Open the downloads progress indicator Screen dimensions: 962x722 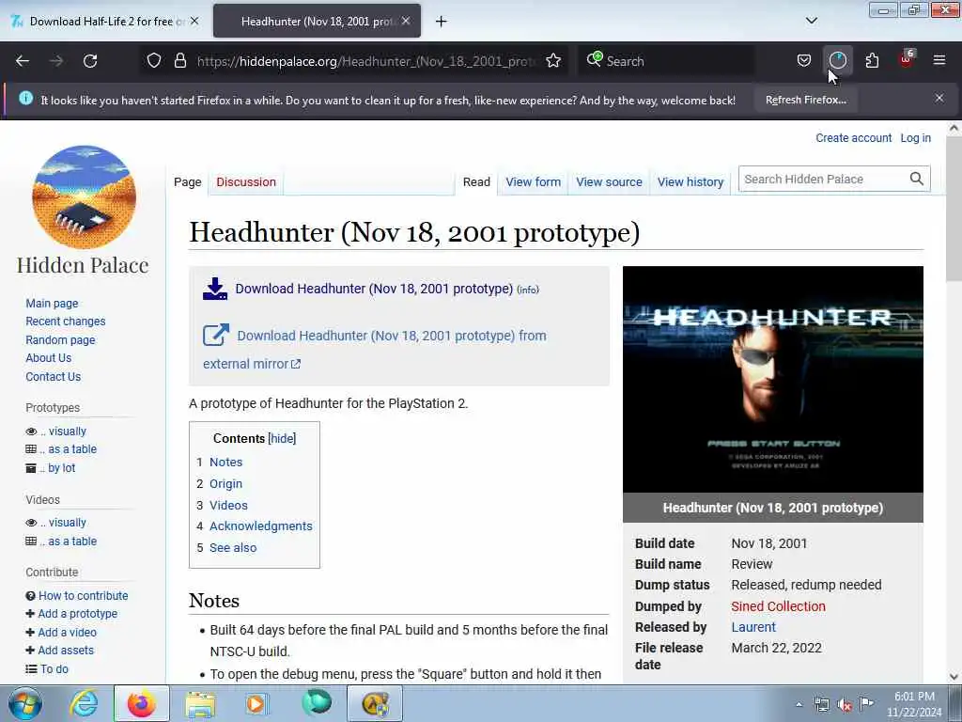[837, 61]
